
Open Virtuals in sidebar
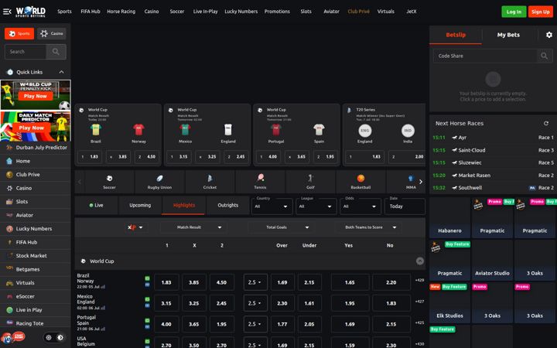35,283
